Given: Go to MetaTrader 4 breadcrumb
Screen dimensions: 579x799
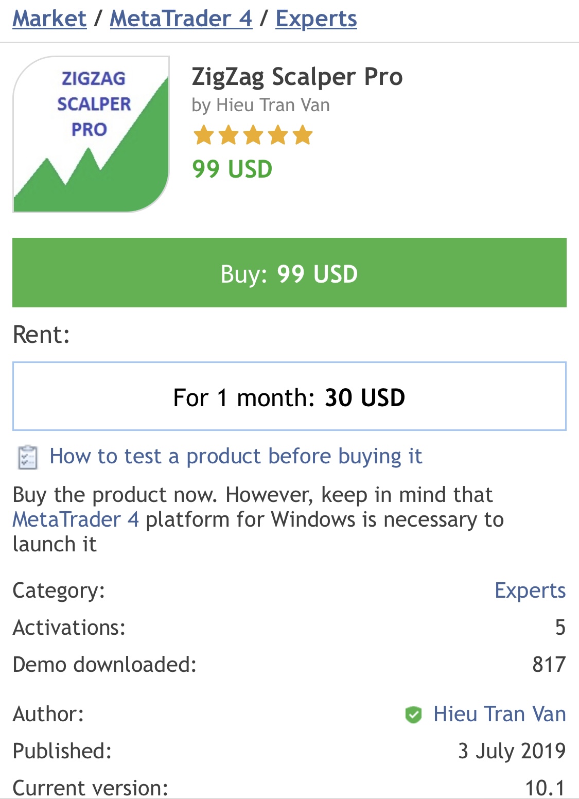Looking at the screenshot, I should tap(181, 19).
